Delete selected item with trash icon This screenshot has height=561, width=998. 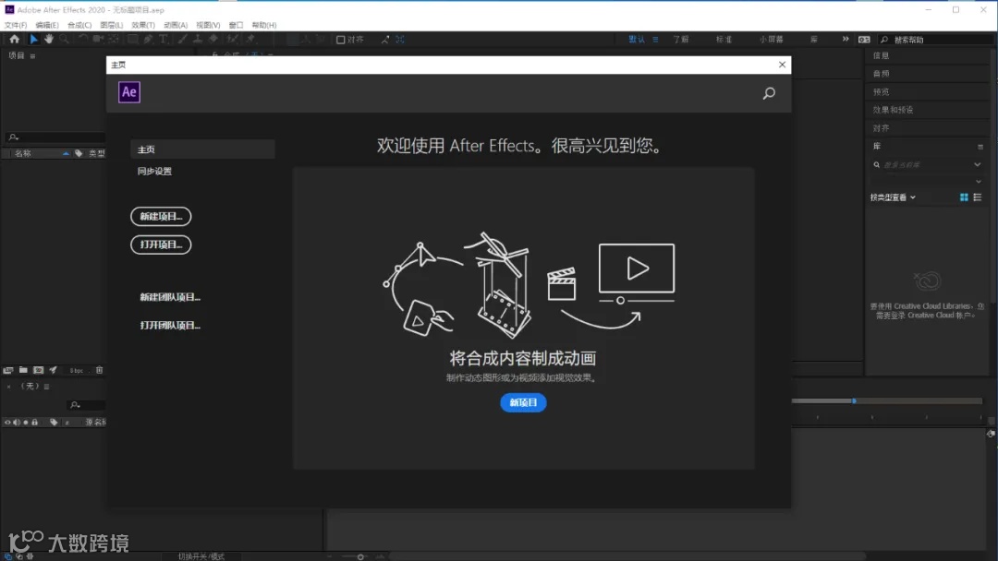tap(99, 370)
